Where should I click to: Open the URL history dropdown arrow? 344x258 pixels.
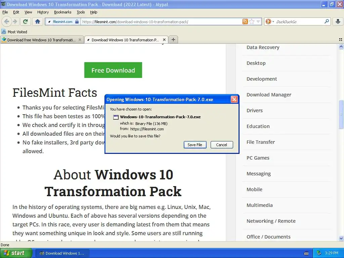tap(258, 21)
